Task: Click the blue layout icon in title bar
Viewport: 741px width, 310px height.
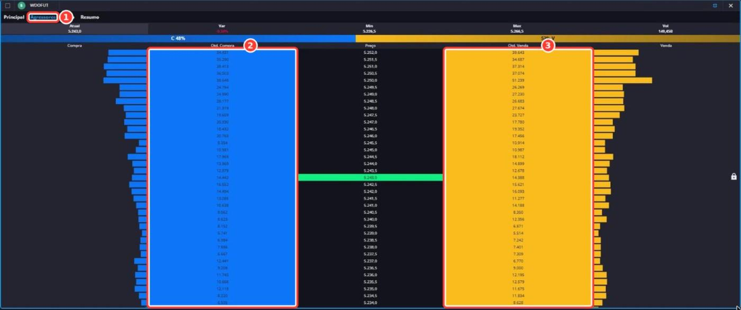Action: pyautogui.click(x=715, y=5)
